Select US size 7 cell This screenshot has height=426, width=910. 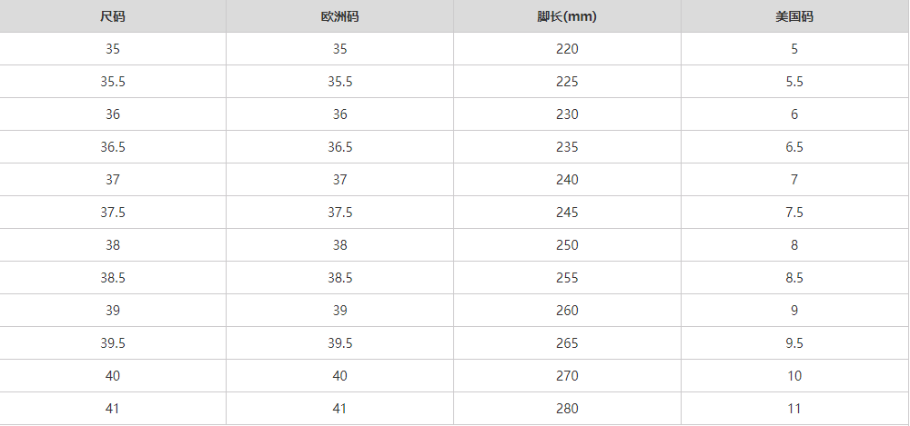794,180
